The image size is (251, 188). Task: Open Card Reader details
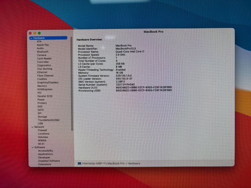44,59
